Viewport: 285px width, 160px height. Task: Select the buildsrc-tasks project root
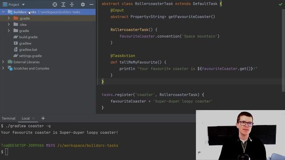(x=48, y=12)
